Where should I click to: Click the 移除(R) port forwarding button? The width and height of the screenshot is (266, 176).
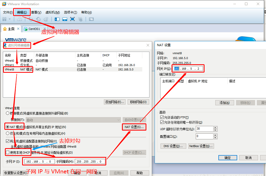[x=245, y=103]
